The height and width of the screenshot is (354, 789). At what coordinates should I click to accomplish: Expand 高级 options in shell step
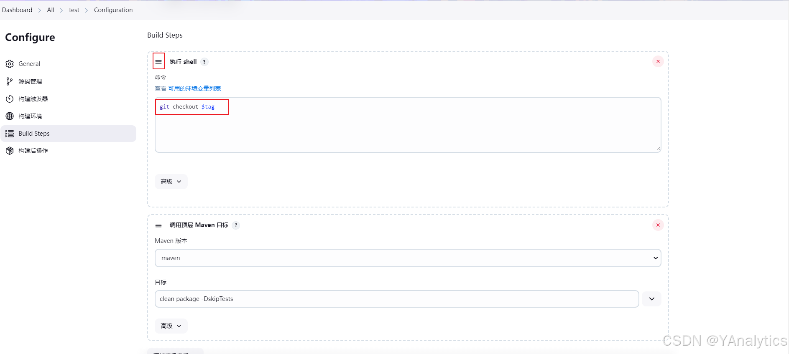pos(171,182)
